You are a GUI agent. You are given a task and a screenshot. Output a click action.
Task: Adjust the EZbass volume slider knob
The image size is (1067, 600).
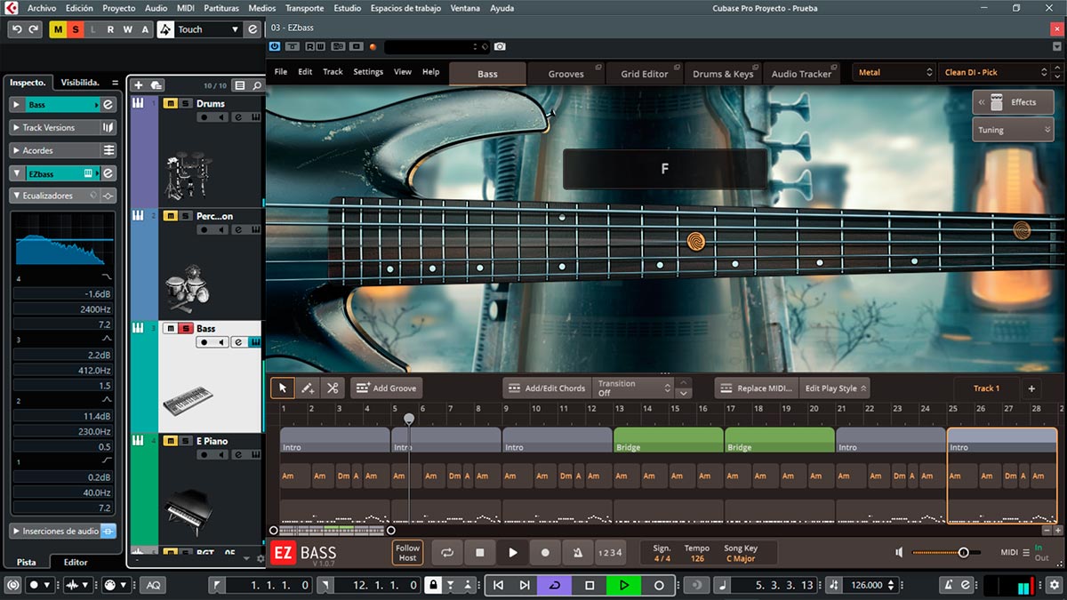click(963, 552)
